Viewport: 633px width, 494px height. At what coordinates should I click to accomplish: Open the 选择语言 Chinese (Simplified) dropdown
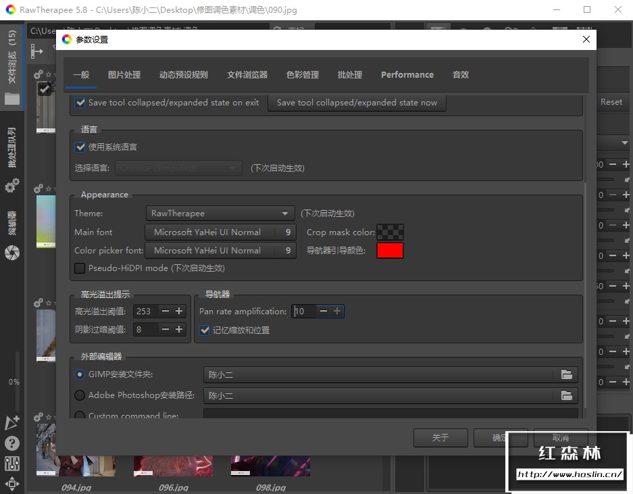[178, 168]
